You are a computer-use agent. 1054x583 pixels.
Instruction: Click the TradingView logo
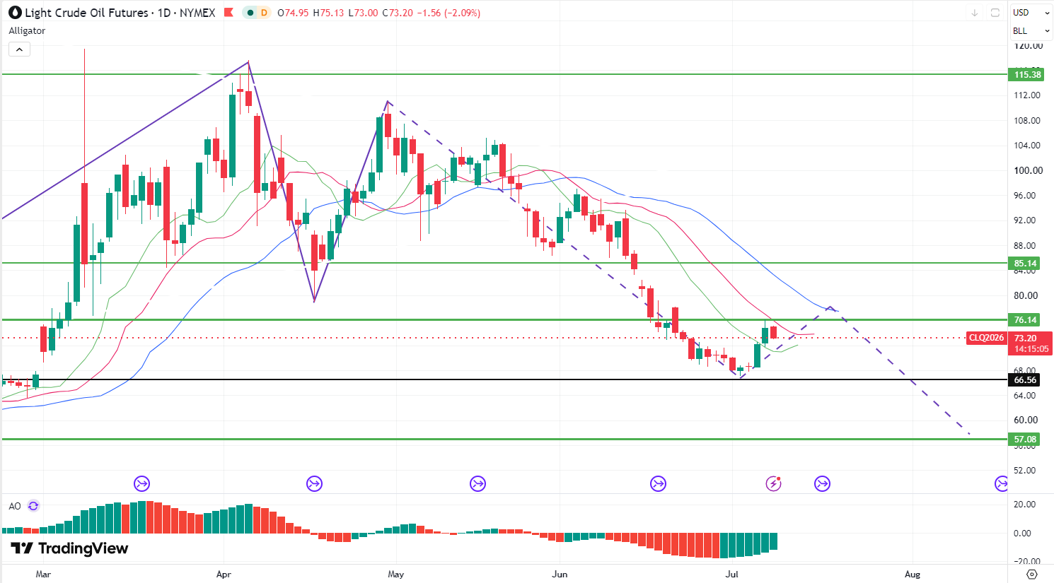click(69, 548)
